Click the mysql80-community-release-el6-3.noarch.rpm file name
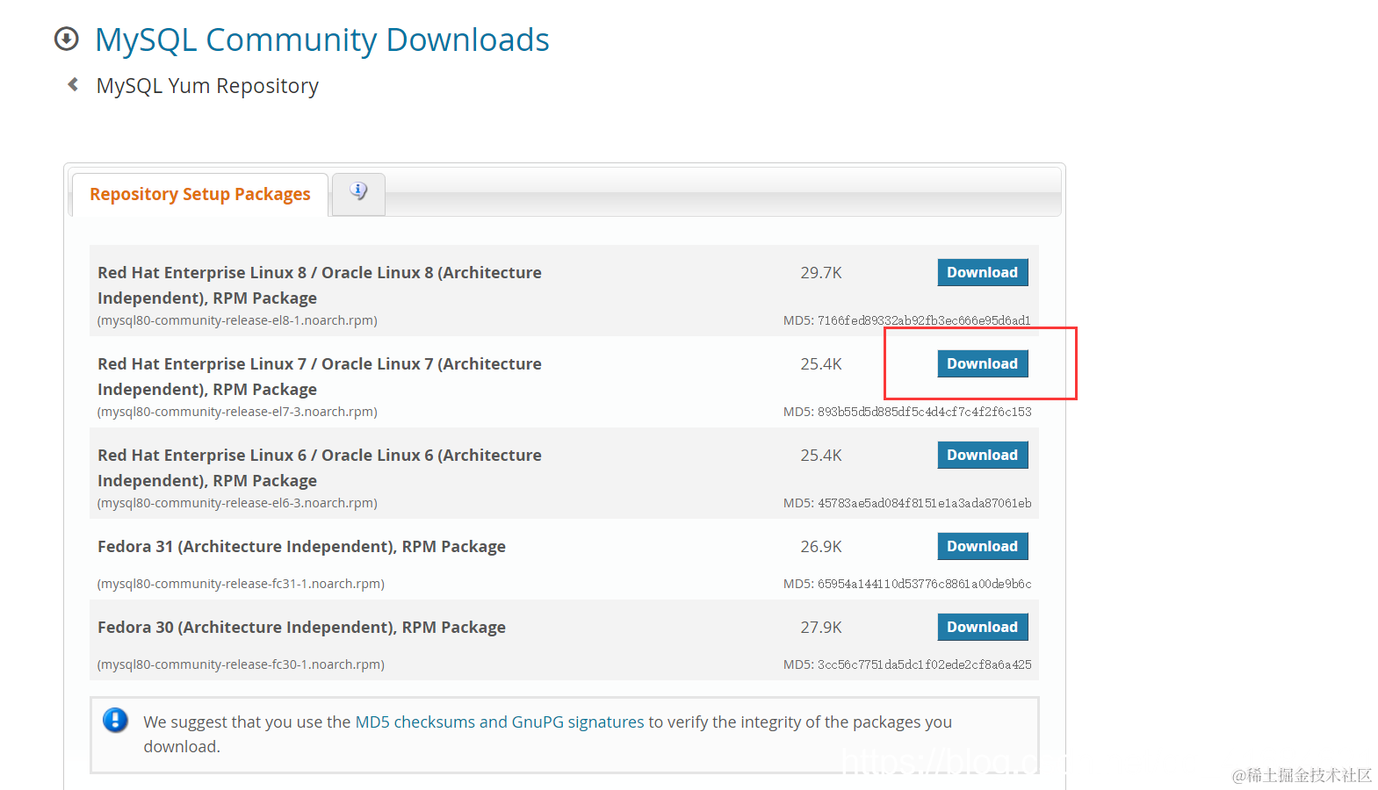 [237, 503]
